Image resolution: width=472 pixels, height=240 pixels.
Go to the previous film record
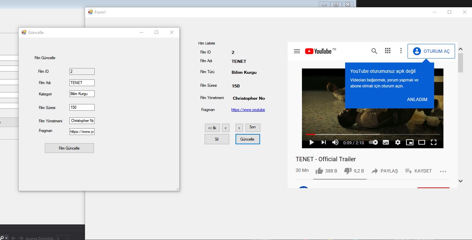pos(226,128)
